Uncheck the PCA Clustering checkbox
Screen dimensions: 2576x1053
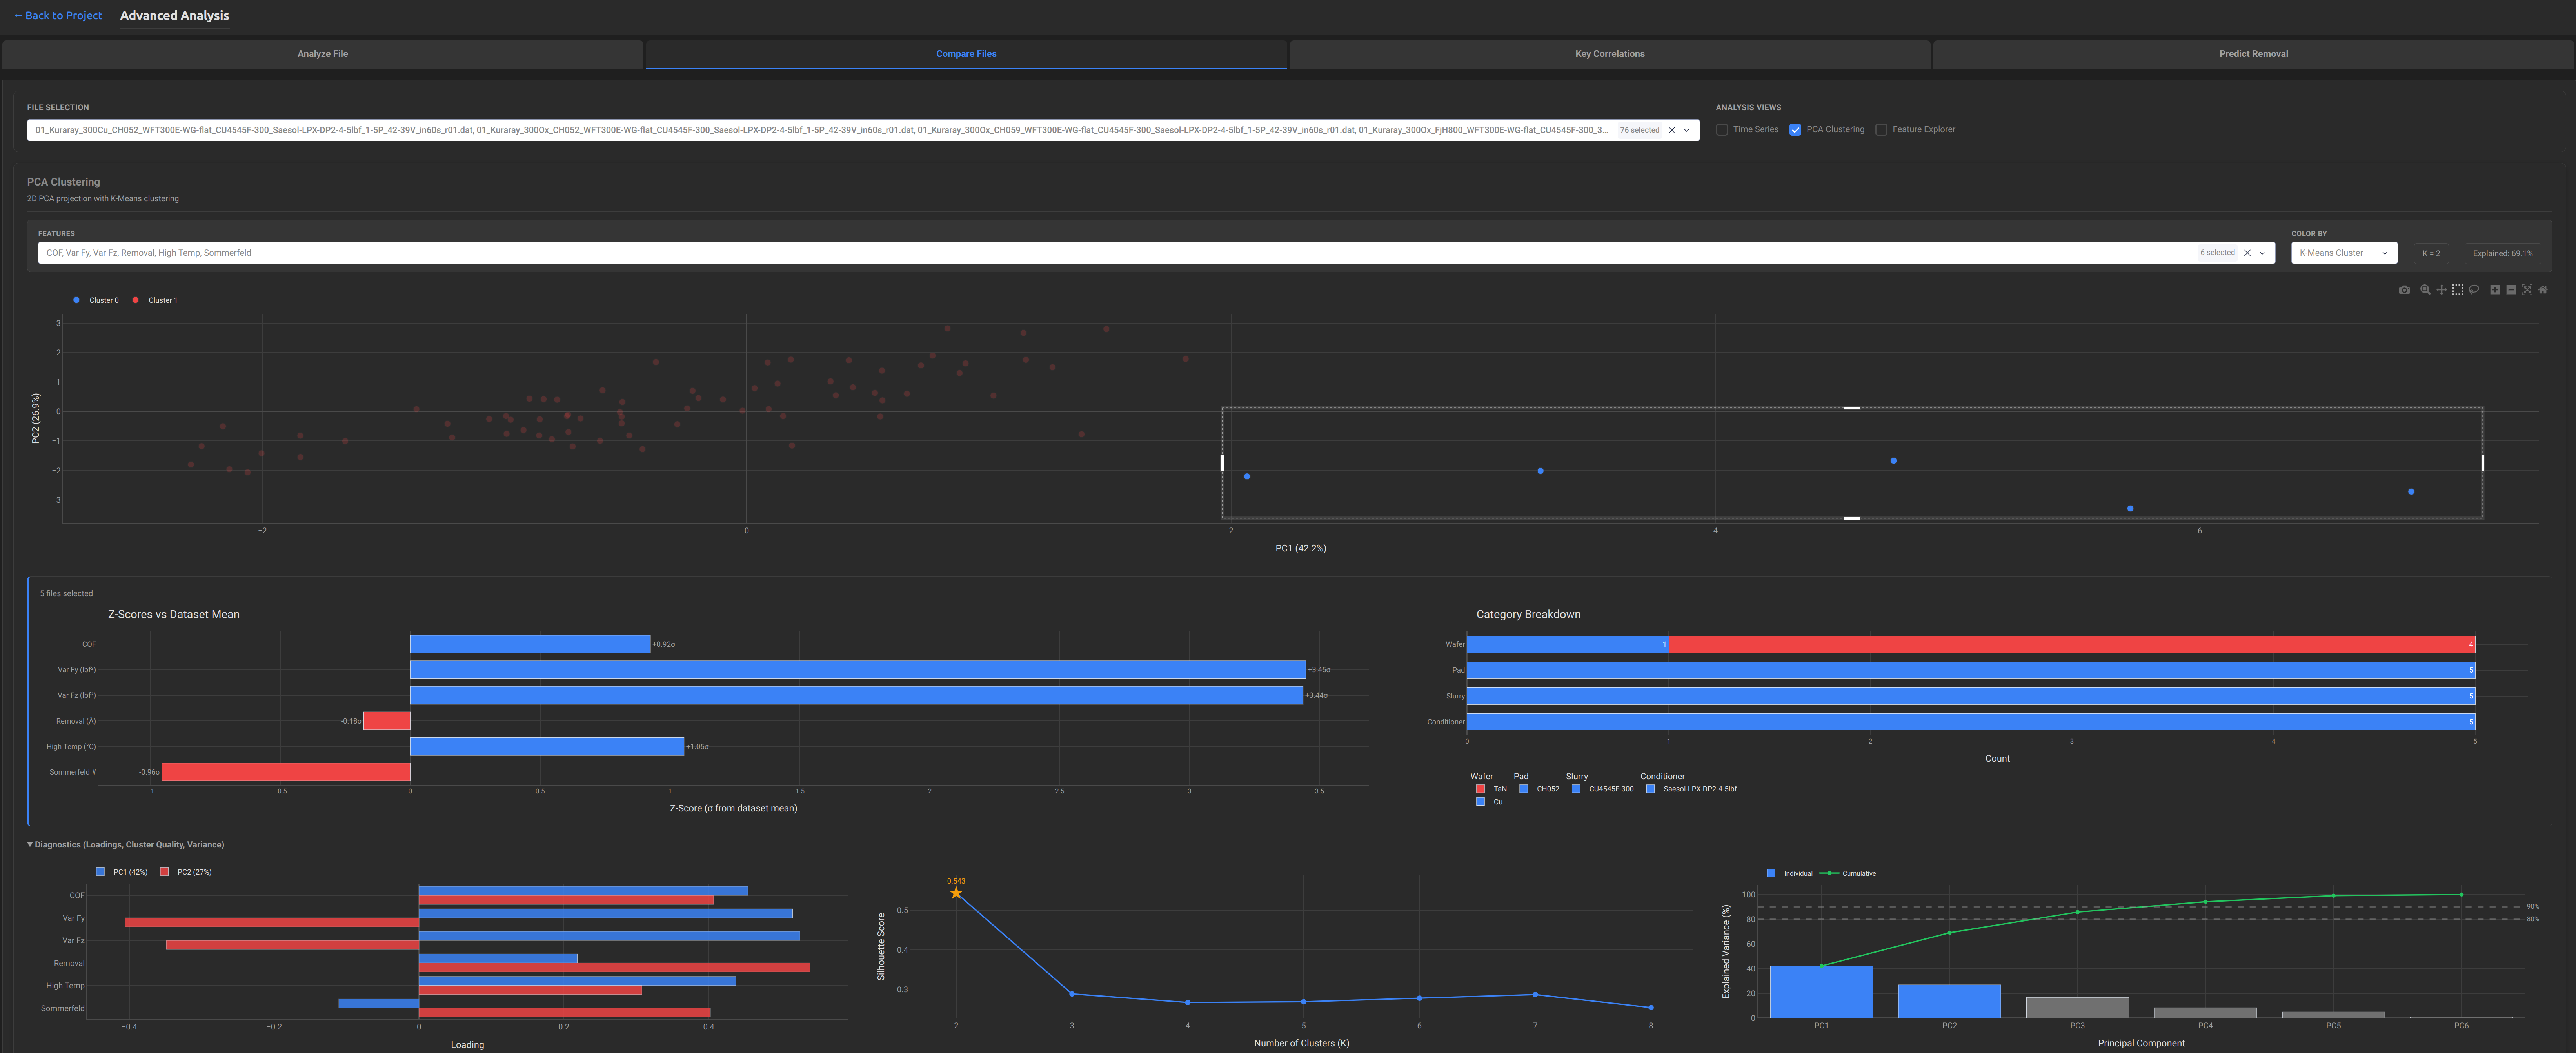click(x=1795, y=129)
